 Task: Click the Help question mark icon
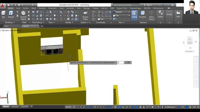coord(172,5)
